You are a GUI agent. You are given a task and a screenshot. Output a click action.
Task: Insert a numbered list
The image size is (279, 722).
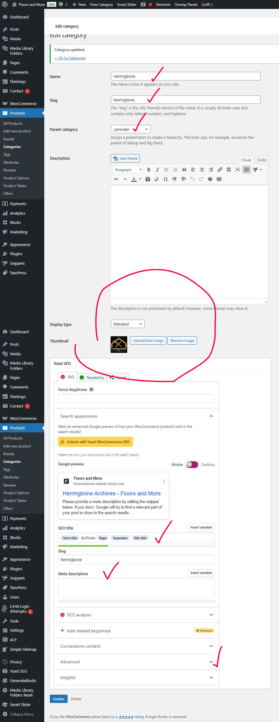(175, 170)
